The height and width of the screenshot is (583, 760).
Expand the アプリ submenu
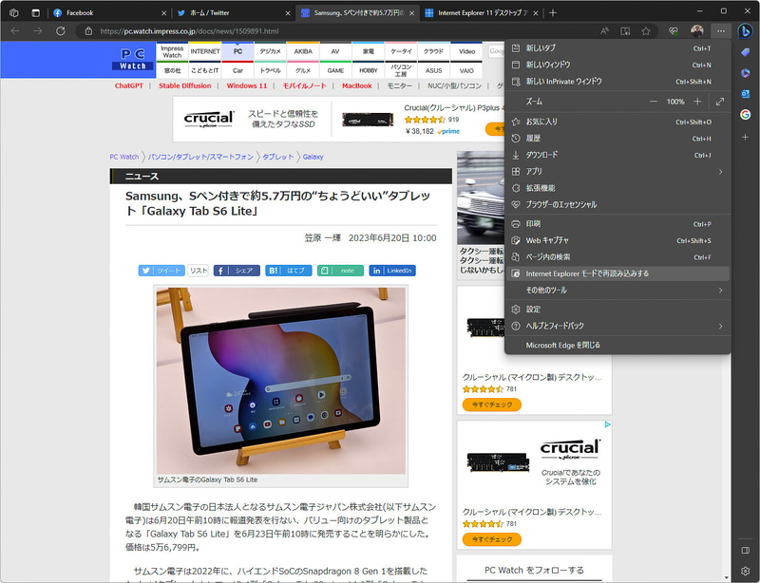pos(617,171)
